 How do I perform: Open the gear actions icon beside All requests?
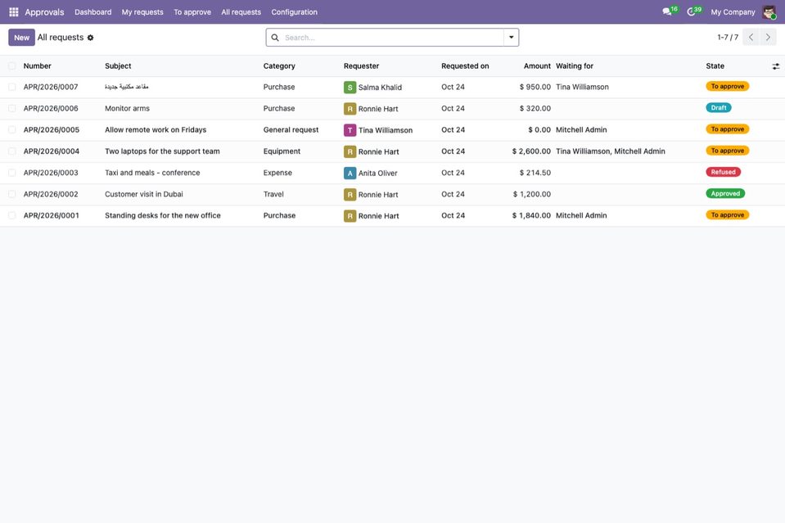tap(91, 38)
